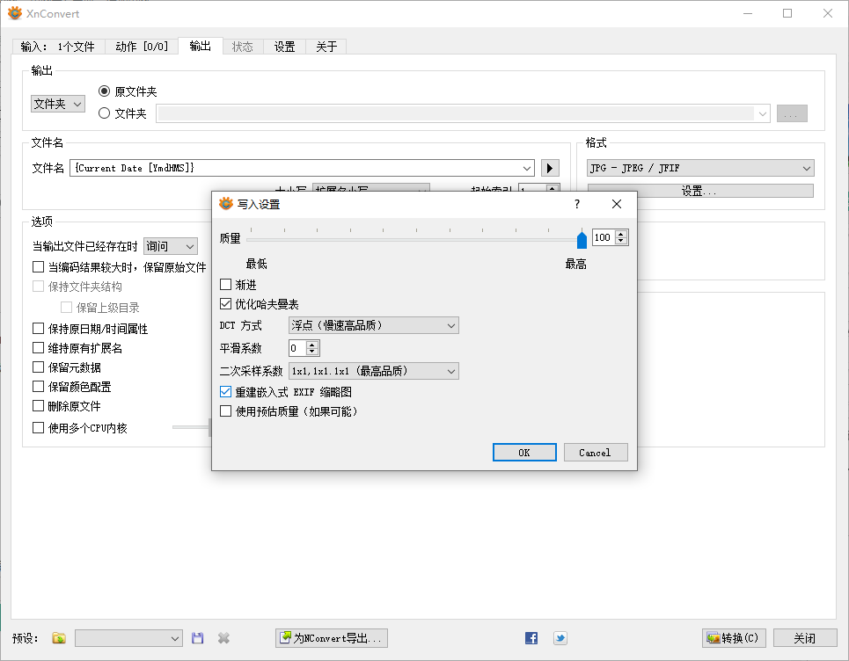Dismiss the dialog with Cancel
This screenshot has width=849, height=661.
coord(595,452)
